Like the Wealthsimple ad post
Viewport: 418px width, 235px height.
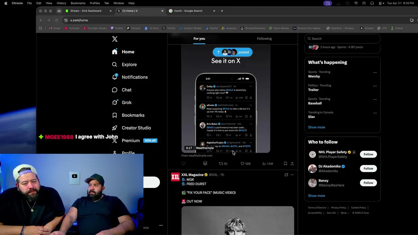[246, 164]
